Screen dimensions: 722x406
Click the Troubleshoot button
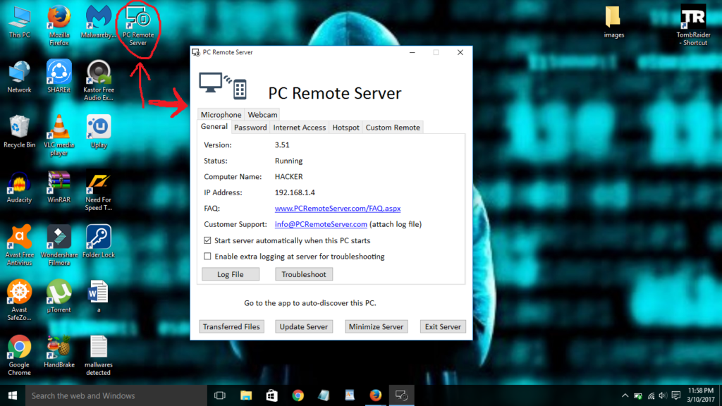click(304, 274)
